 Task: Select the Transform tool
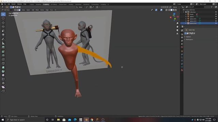click(3, 35)
